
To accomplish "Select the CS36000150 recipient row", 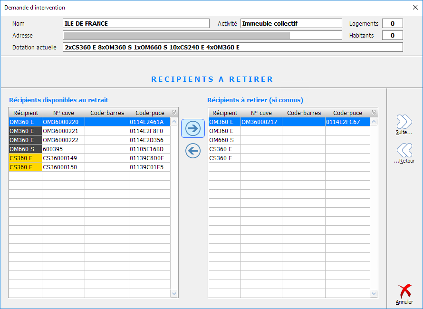I will click(x=63, y=167).
